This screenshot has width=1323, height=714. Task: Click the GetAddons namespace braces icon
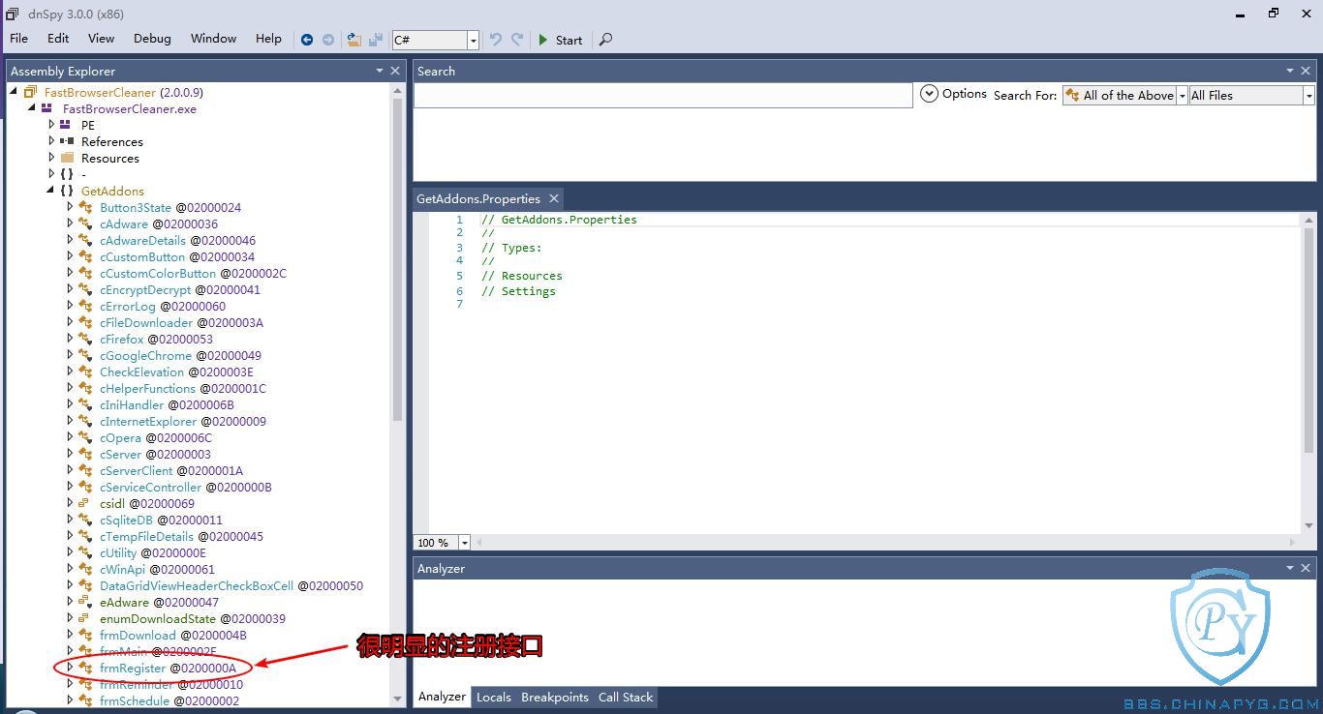tap(67, 191)
